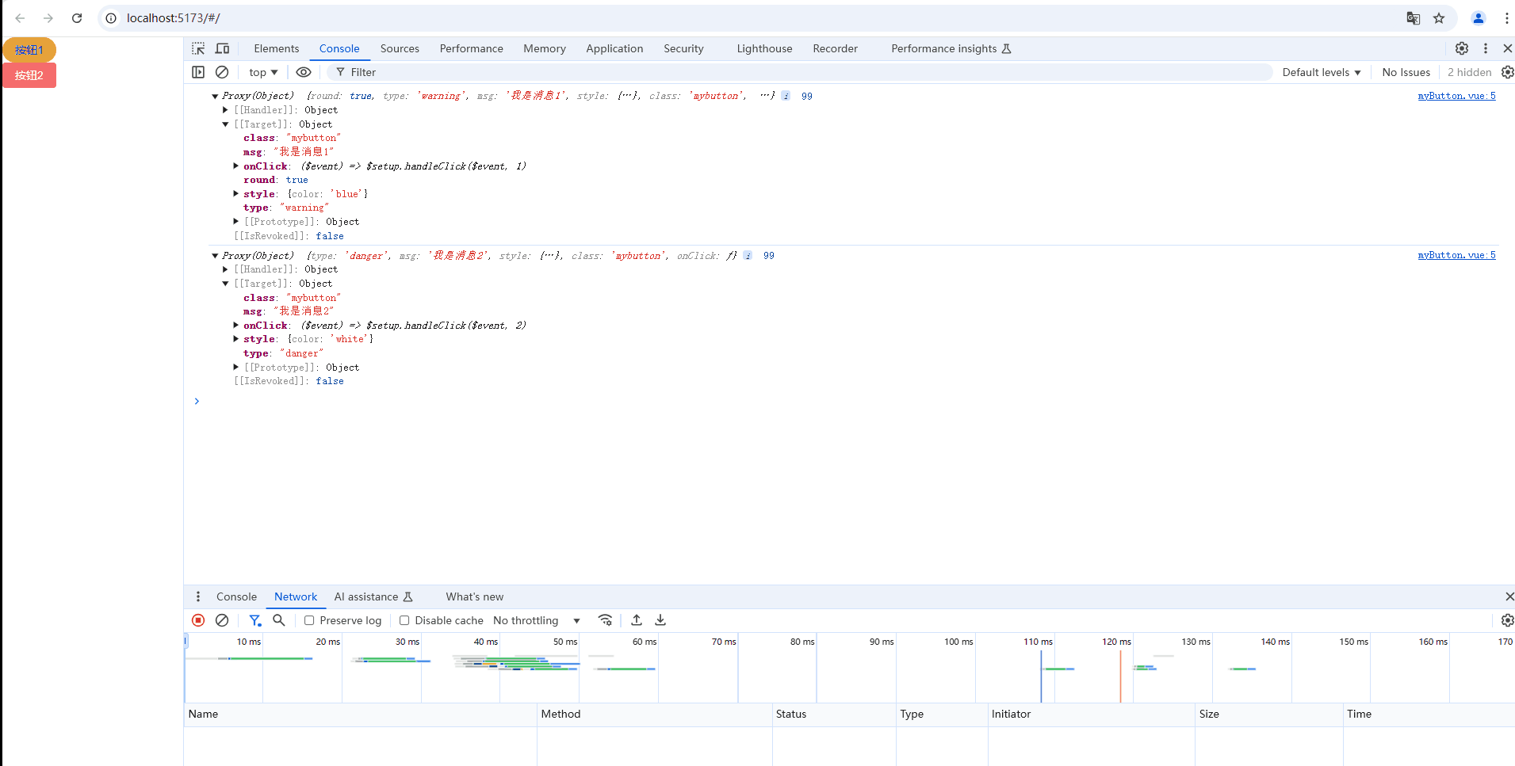The image size is (1515, 766).
Task: Collapse the second Proxy(Object) log entry
Action: tap(215, 256)
